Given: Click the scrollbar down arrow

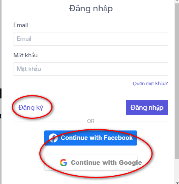Looking at the screenshot, I should click(177, 182).
